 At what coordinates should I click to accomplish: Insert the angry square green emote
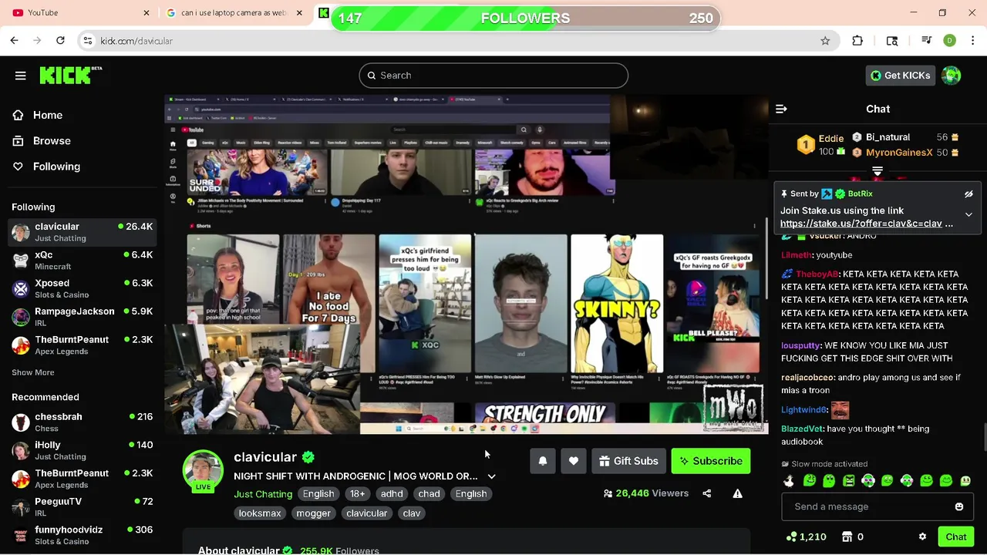848,481
